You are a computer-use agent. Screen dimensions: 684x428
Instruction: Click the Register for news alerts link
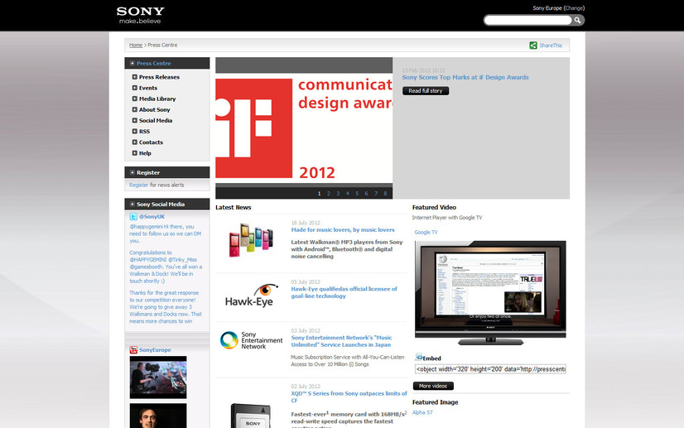(x=139, y=185)
